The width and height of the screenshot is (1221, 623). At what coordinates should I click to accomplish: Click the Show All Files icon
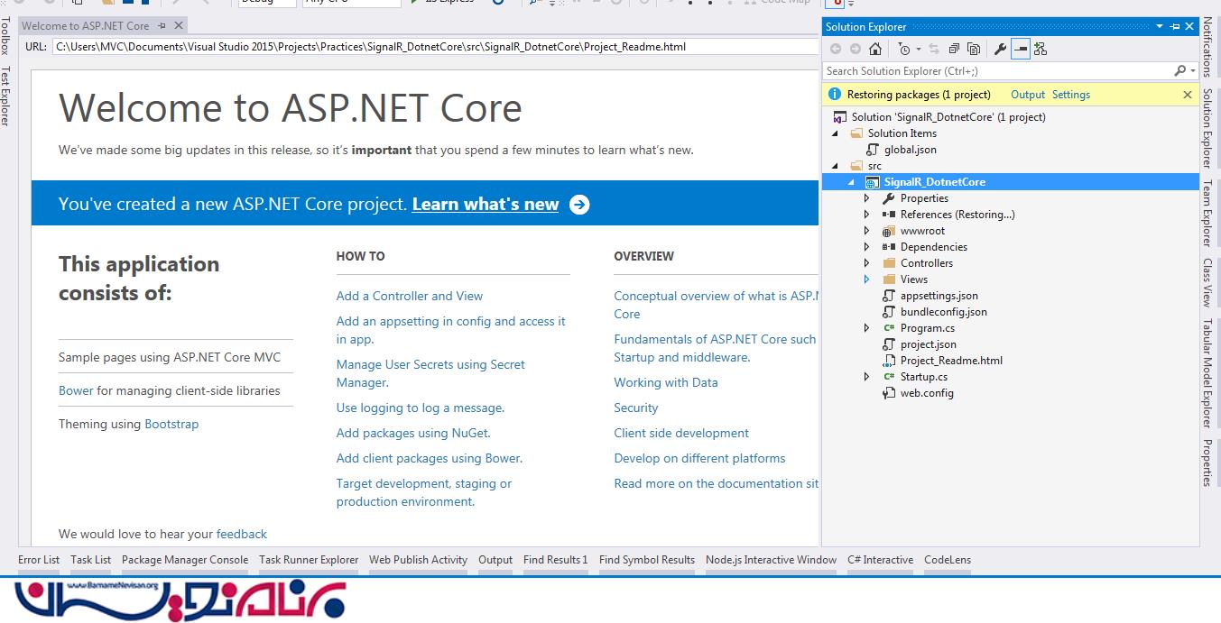973,49
